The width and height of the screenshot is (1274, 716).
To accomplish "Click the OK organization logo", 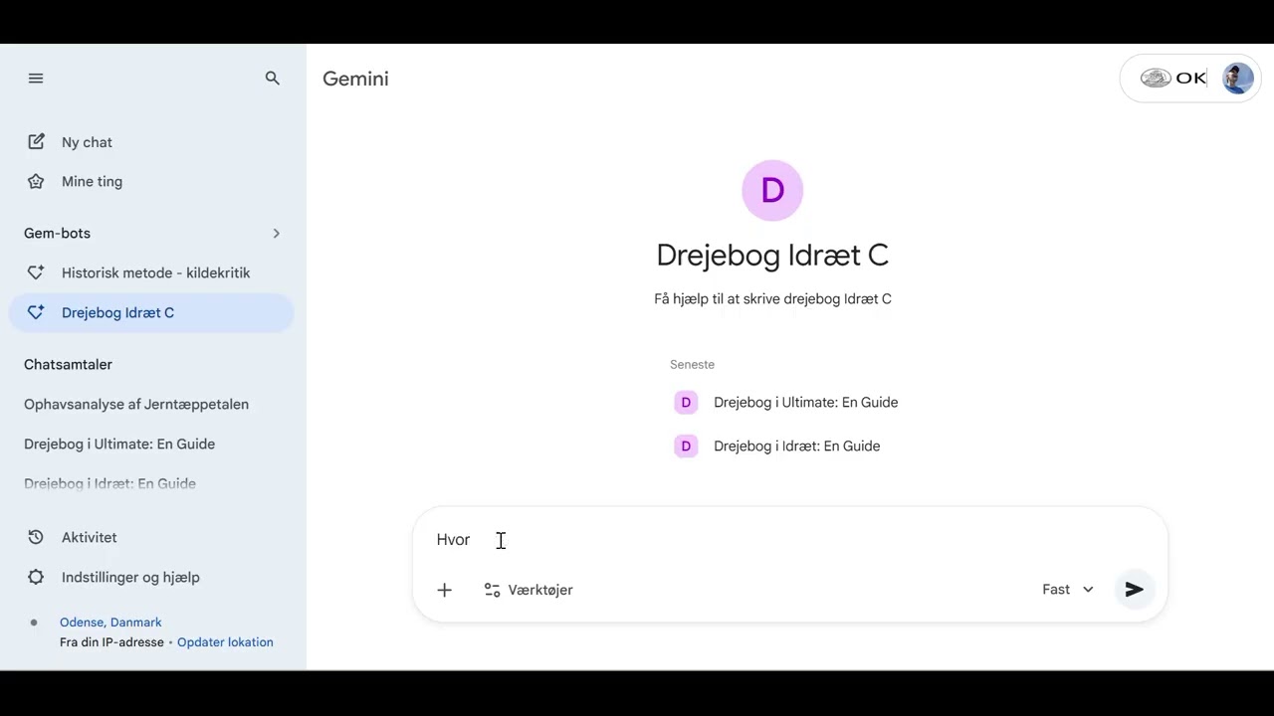I will 1173,79.
